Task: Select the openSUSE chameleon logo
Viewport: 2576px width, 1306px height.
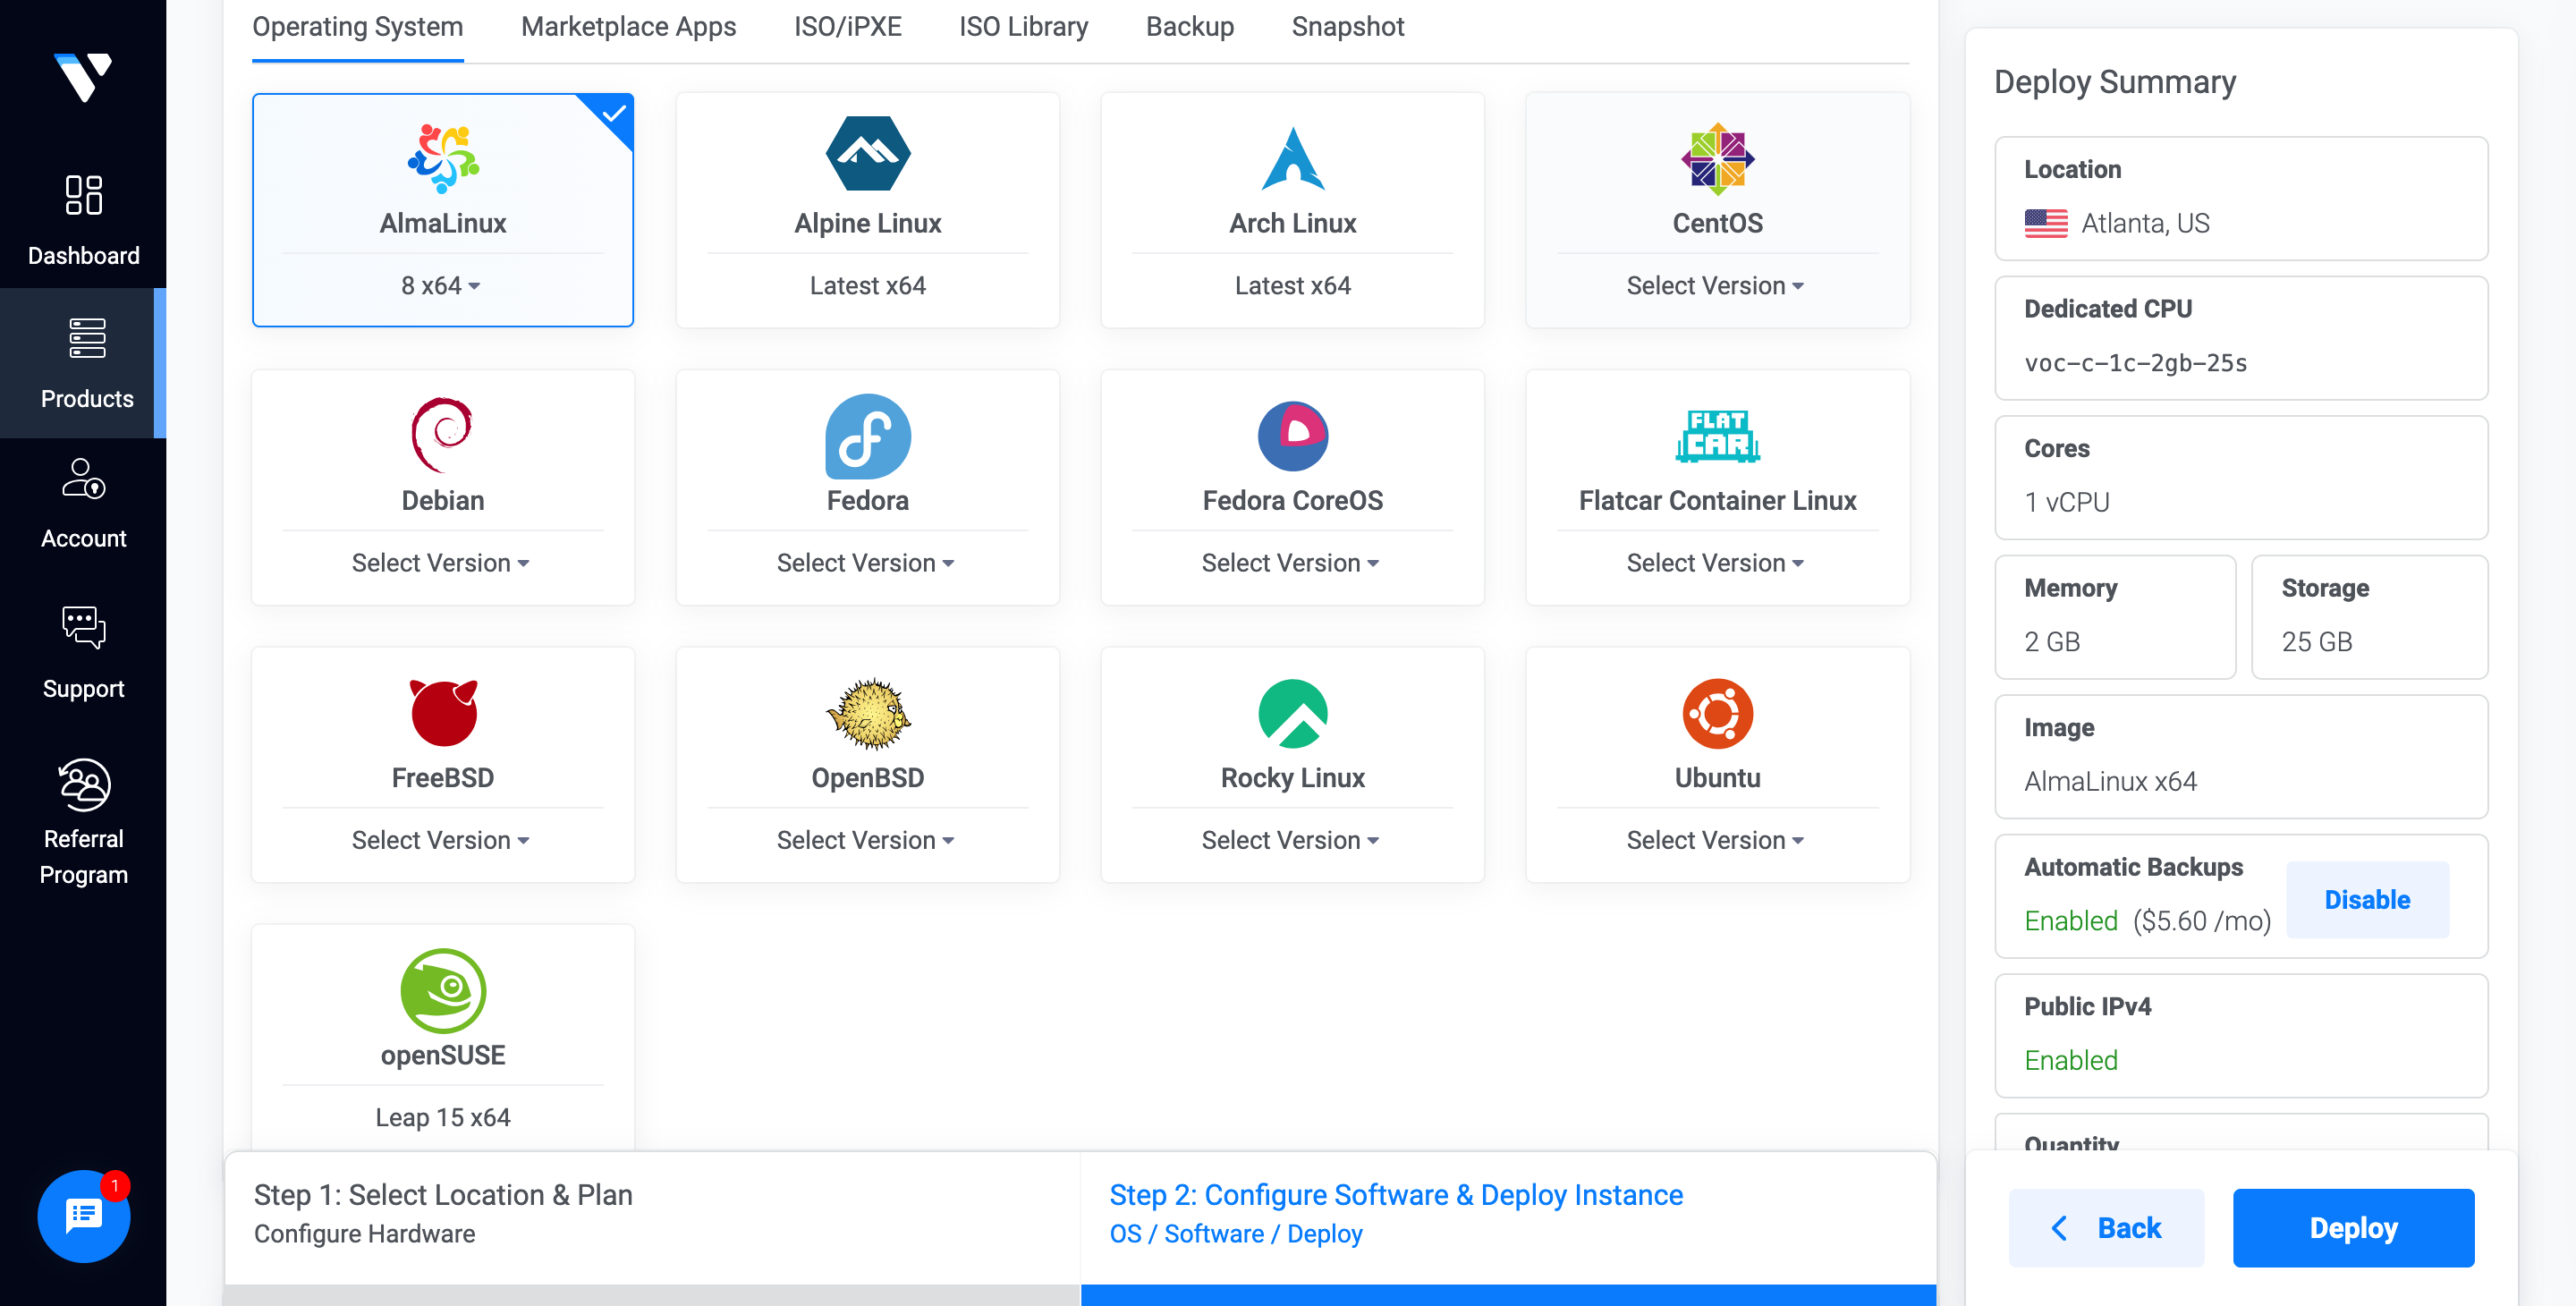Action: pyautogui.click(x=443, y=990)
